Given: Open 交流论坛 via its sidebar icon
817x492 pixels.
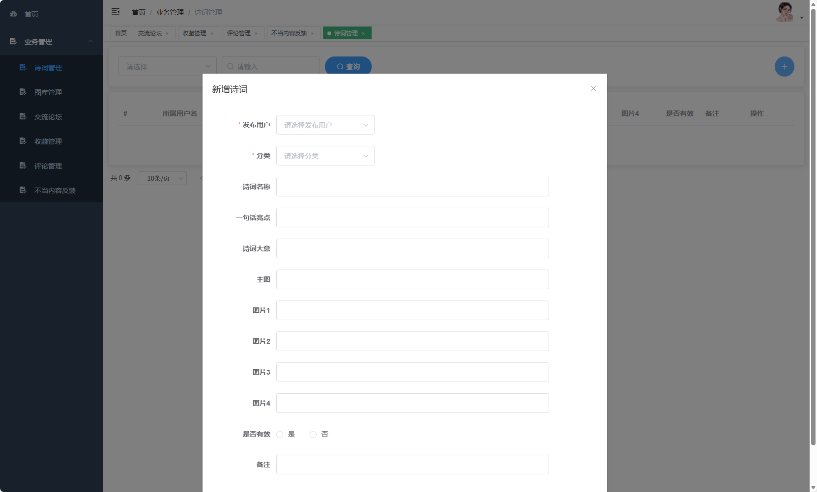Looking at the screenshot, I should coord(23,116).
